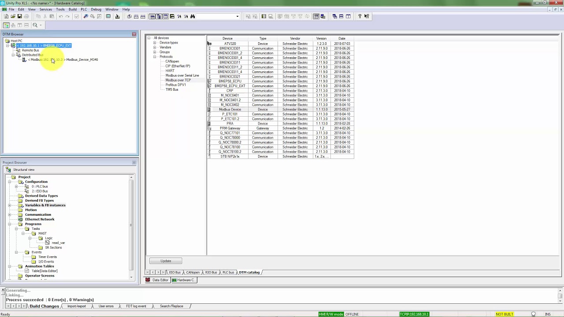Close the Project Browser panel

click(134, 162)
